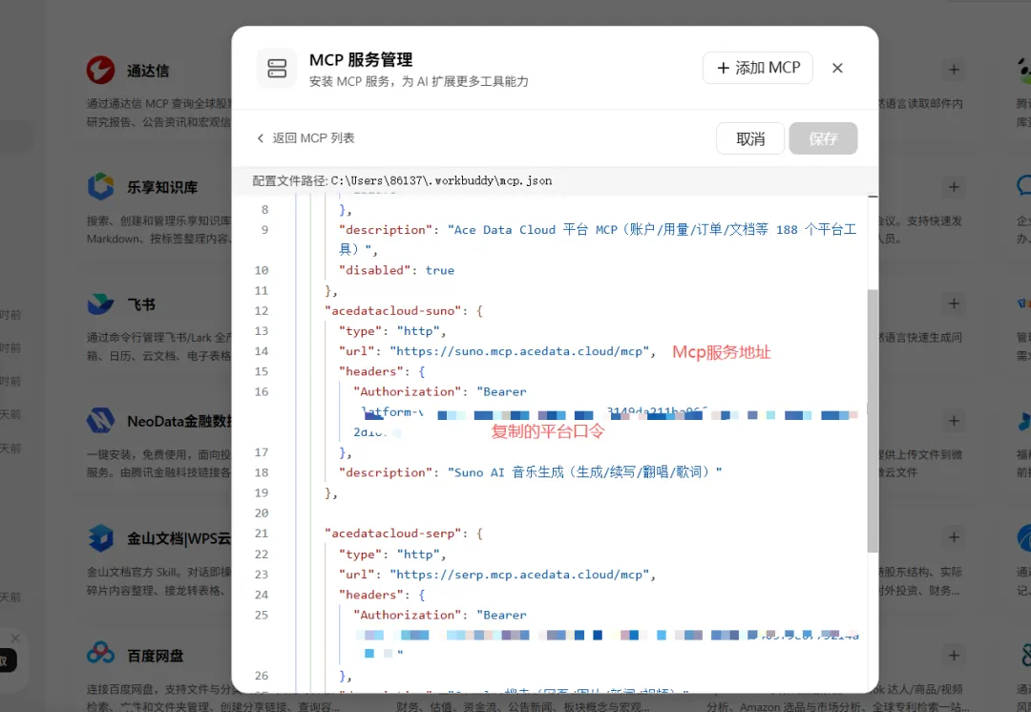Click the 百度网盘 icon in background list
Viewport: 1031px width, 712px height.
click(100, 655)
